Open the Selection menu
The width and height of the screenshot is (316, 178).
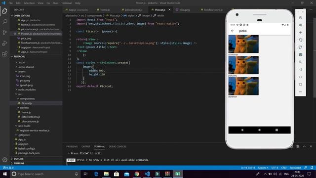pyautogui.click(x=29, y=3)
